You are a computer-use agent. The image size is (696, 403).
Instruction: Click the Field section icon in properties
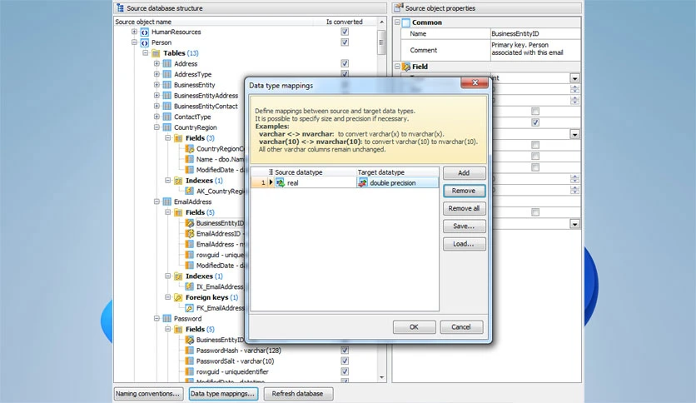406,67
